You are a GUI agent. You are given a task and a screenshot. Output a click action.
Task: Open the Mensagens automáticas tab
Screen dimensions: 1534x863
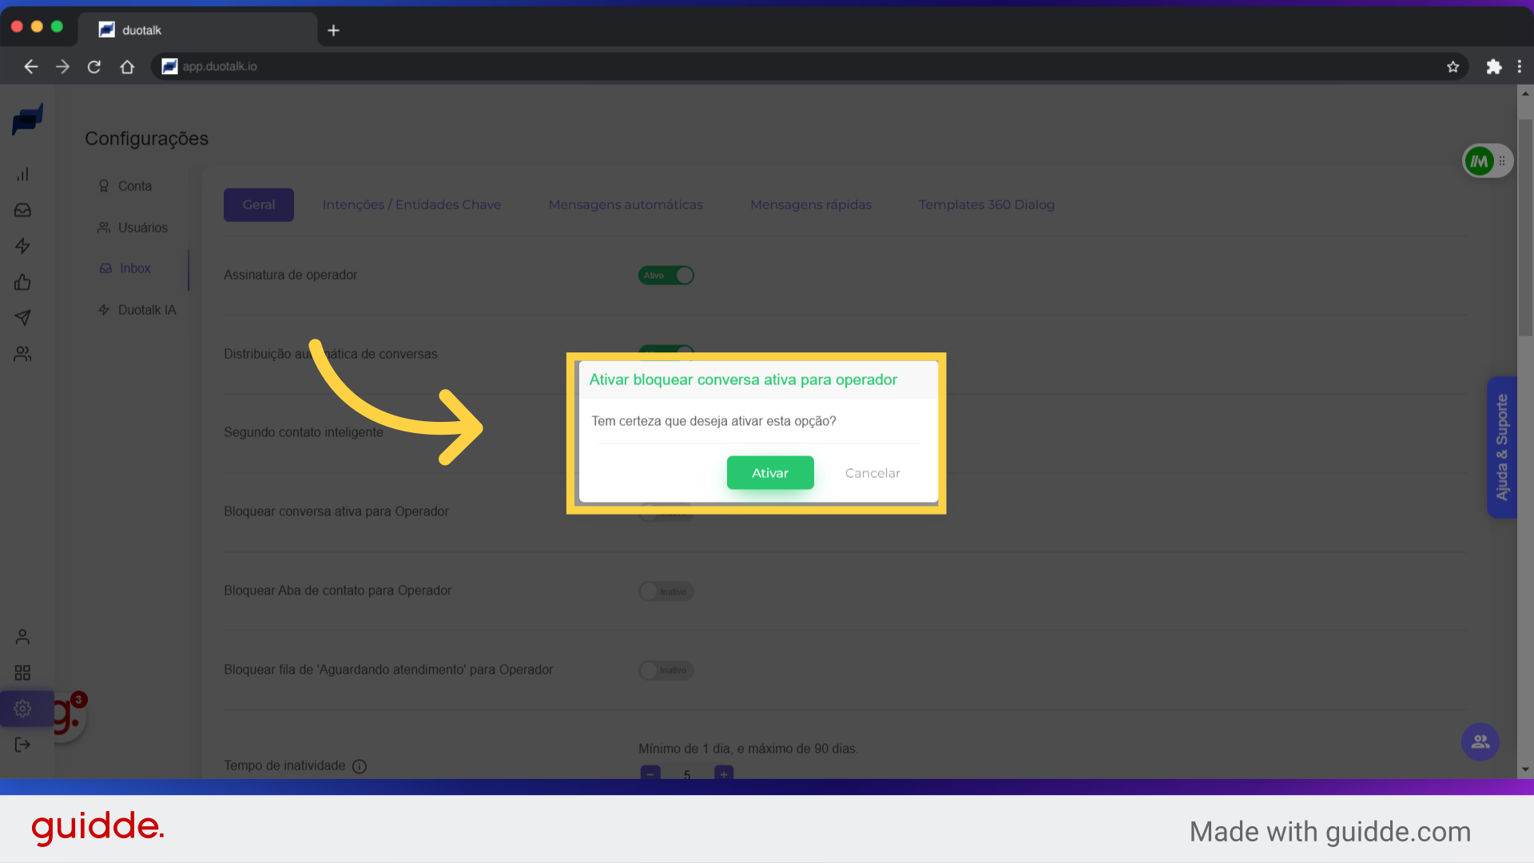[626, 205]
